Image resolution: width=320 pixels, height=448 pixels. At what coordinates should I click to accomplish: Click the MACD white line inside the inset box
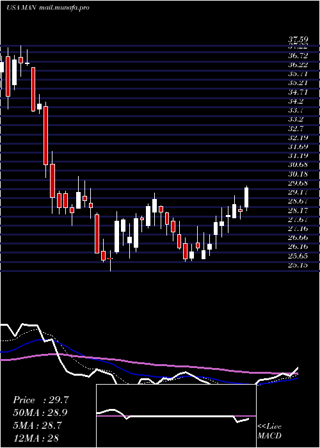pos(173,416)
